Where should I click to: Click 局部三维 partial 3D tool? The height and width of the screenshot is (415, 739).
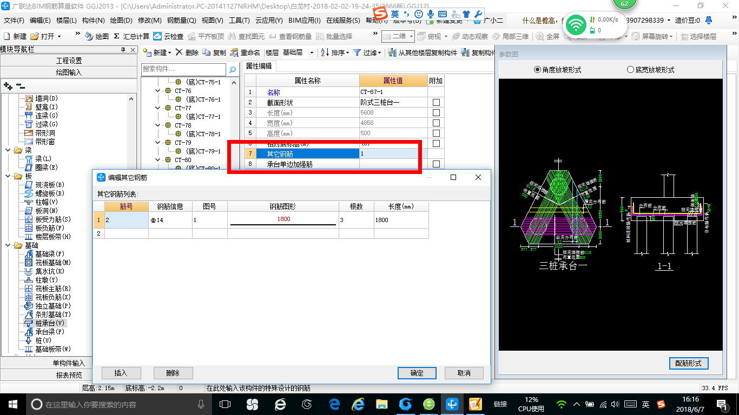click(510, 36)
